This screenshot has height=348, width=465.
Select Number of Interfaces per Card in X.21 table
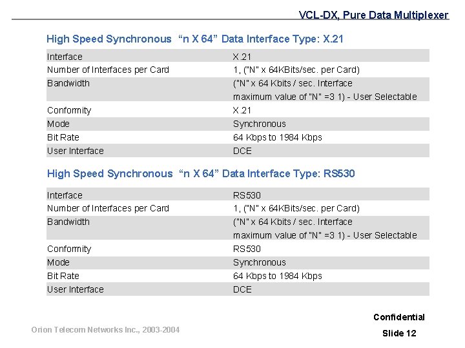click(108, 70)
